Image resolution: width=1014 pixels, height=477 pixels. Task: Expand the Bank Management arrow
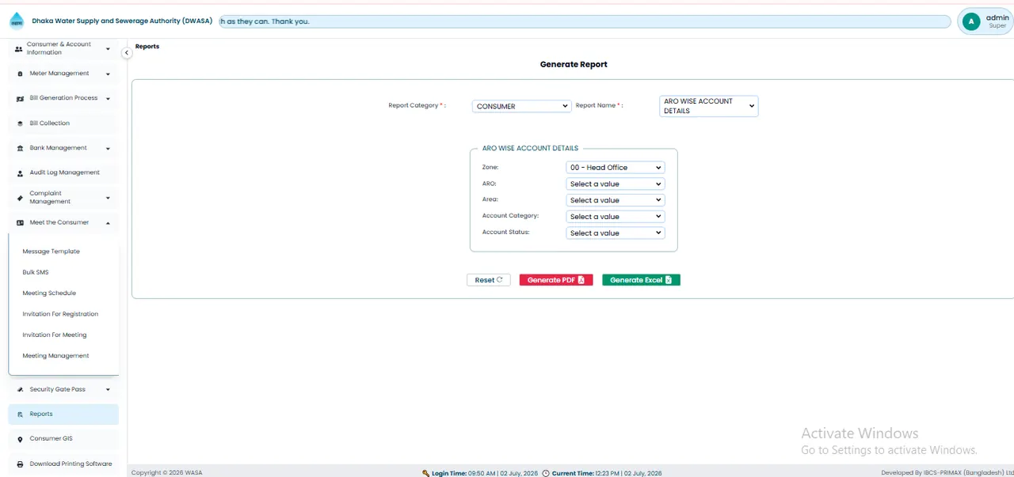pyautogui.click(x=108, y=148)
